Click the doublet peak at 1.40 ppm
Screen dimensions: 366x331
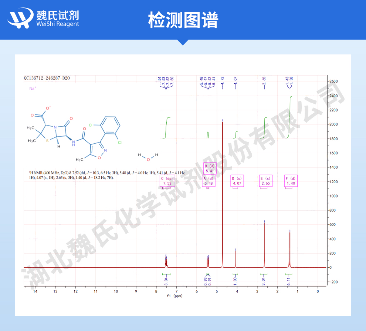[x=289, y=249]
